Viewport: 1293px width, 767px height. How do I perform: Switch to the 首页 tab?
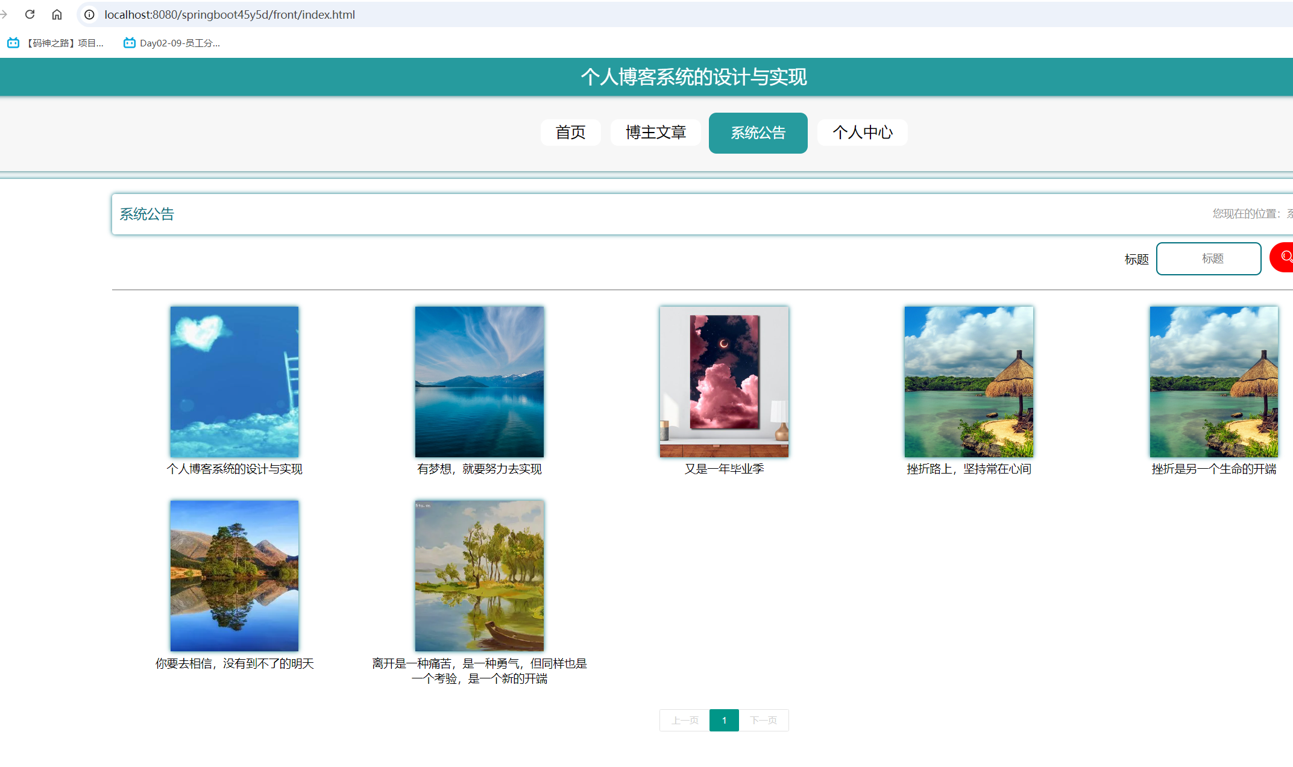tap(570, 133)
